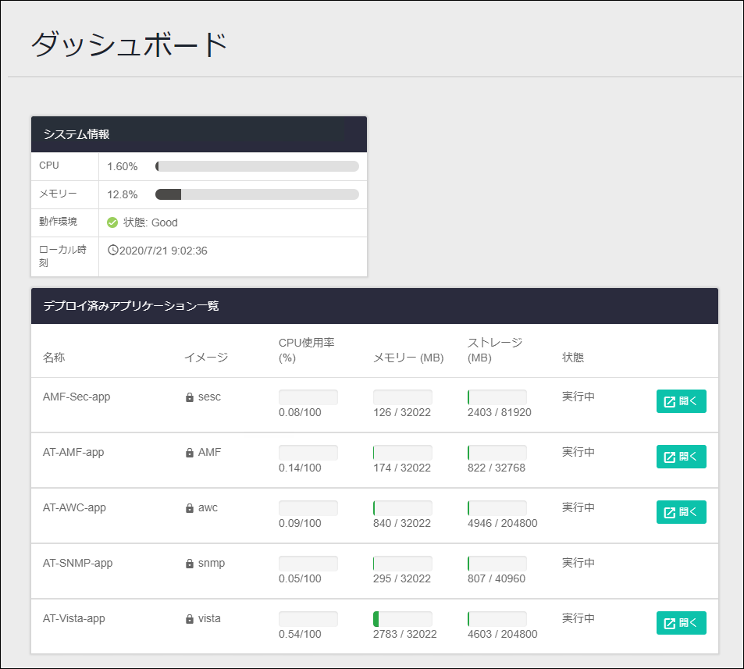Click the 状態 column header
This screenshot has height=669, width=744.
[x=573, y=358]
